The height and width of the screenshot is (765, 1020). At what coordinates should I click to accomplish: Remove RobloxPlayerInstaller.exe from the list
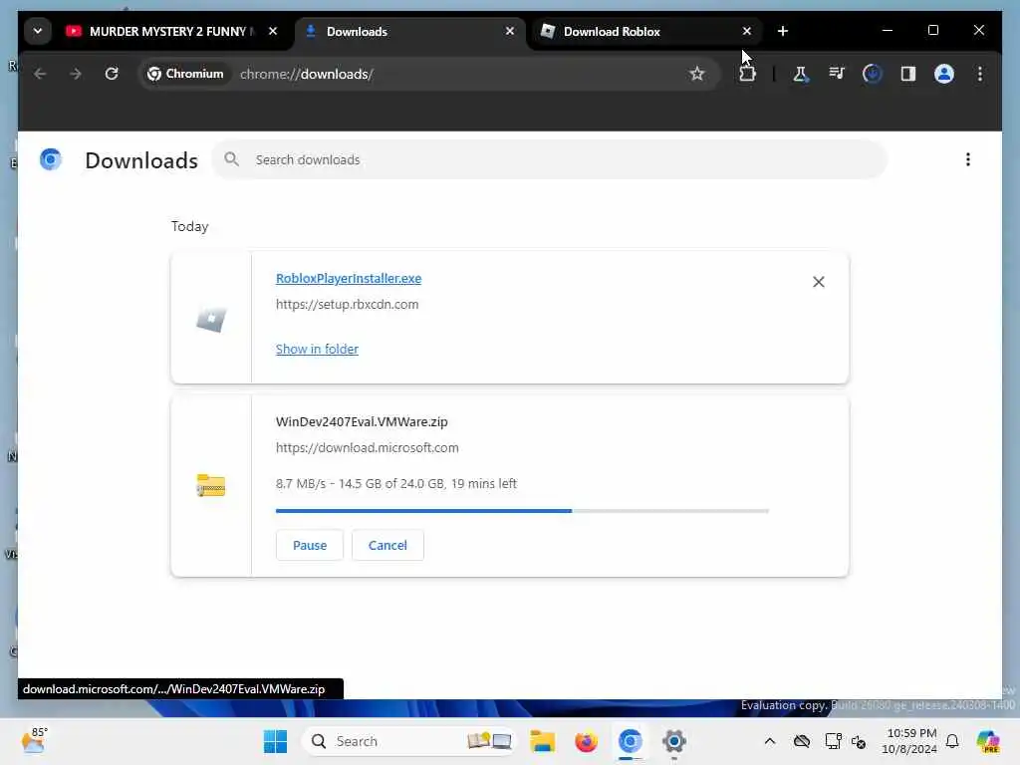(819, 282)
